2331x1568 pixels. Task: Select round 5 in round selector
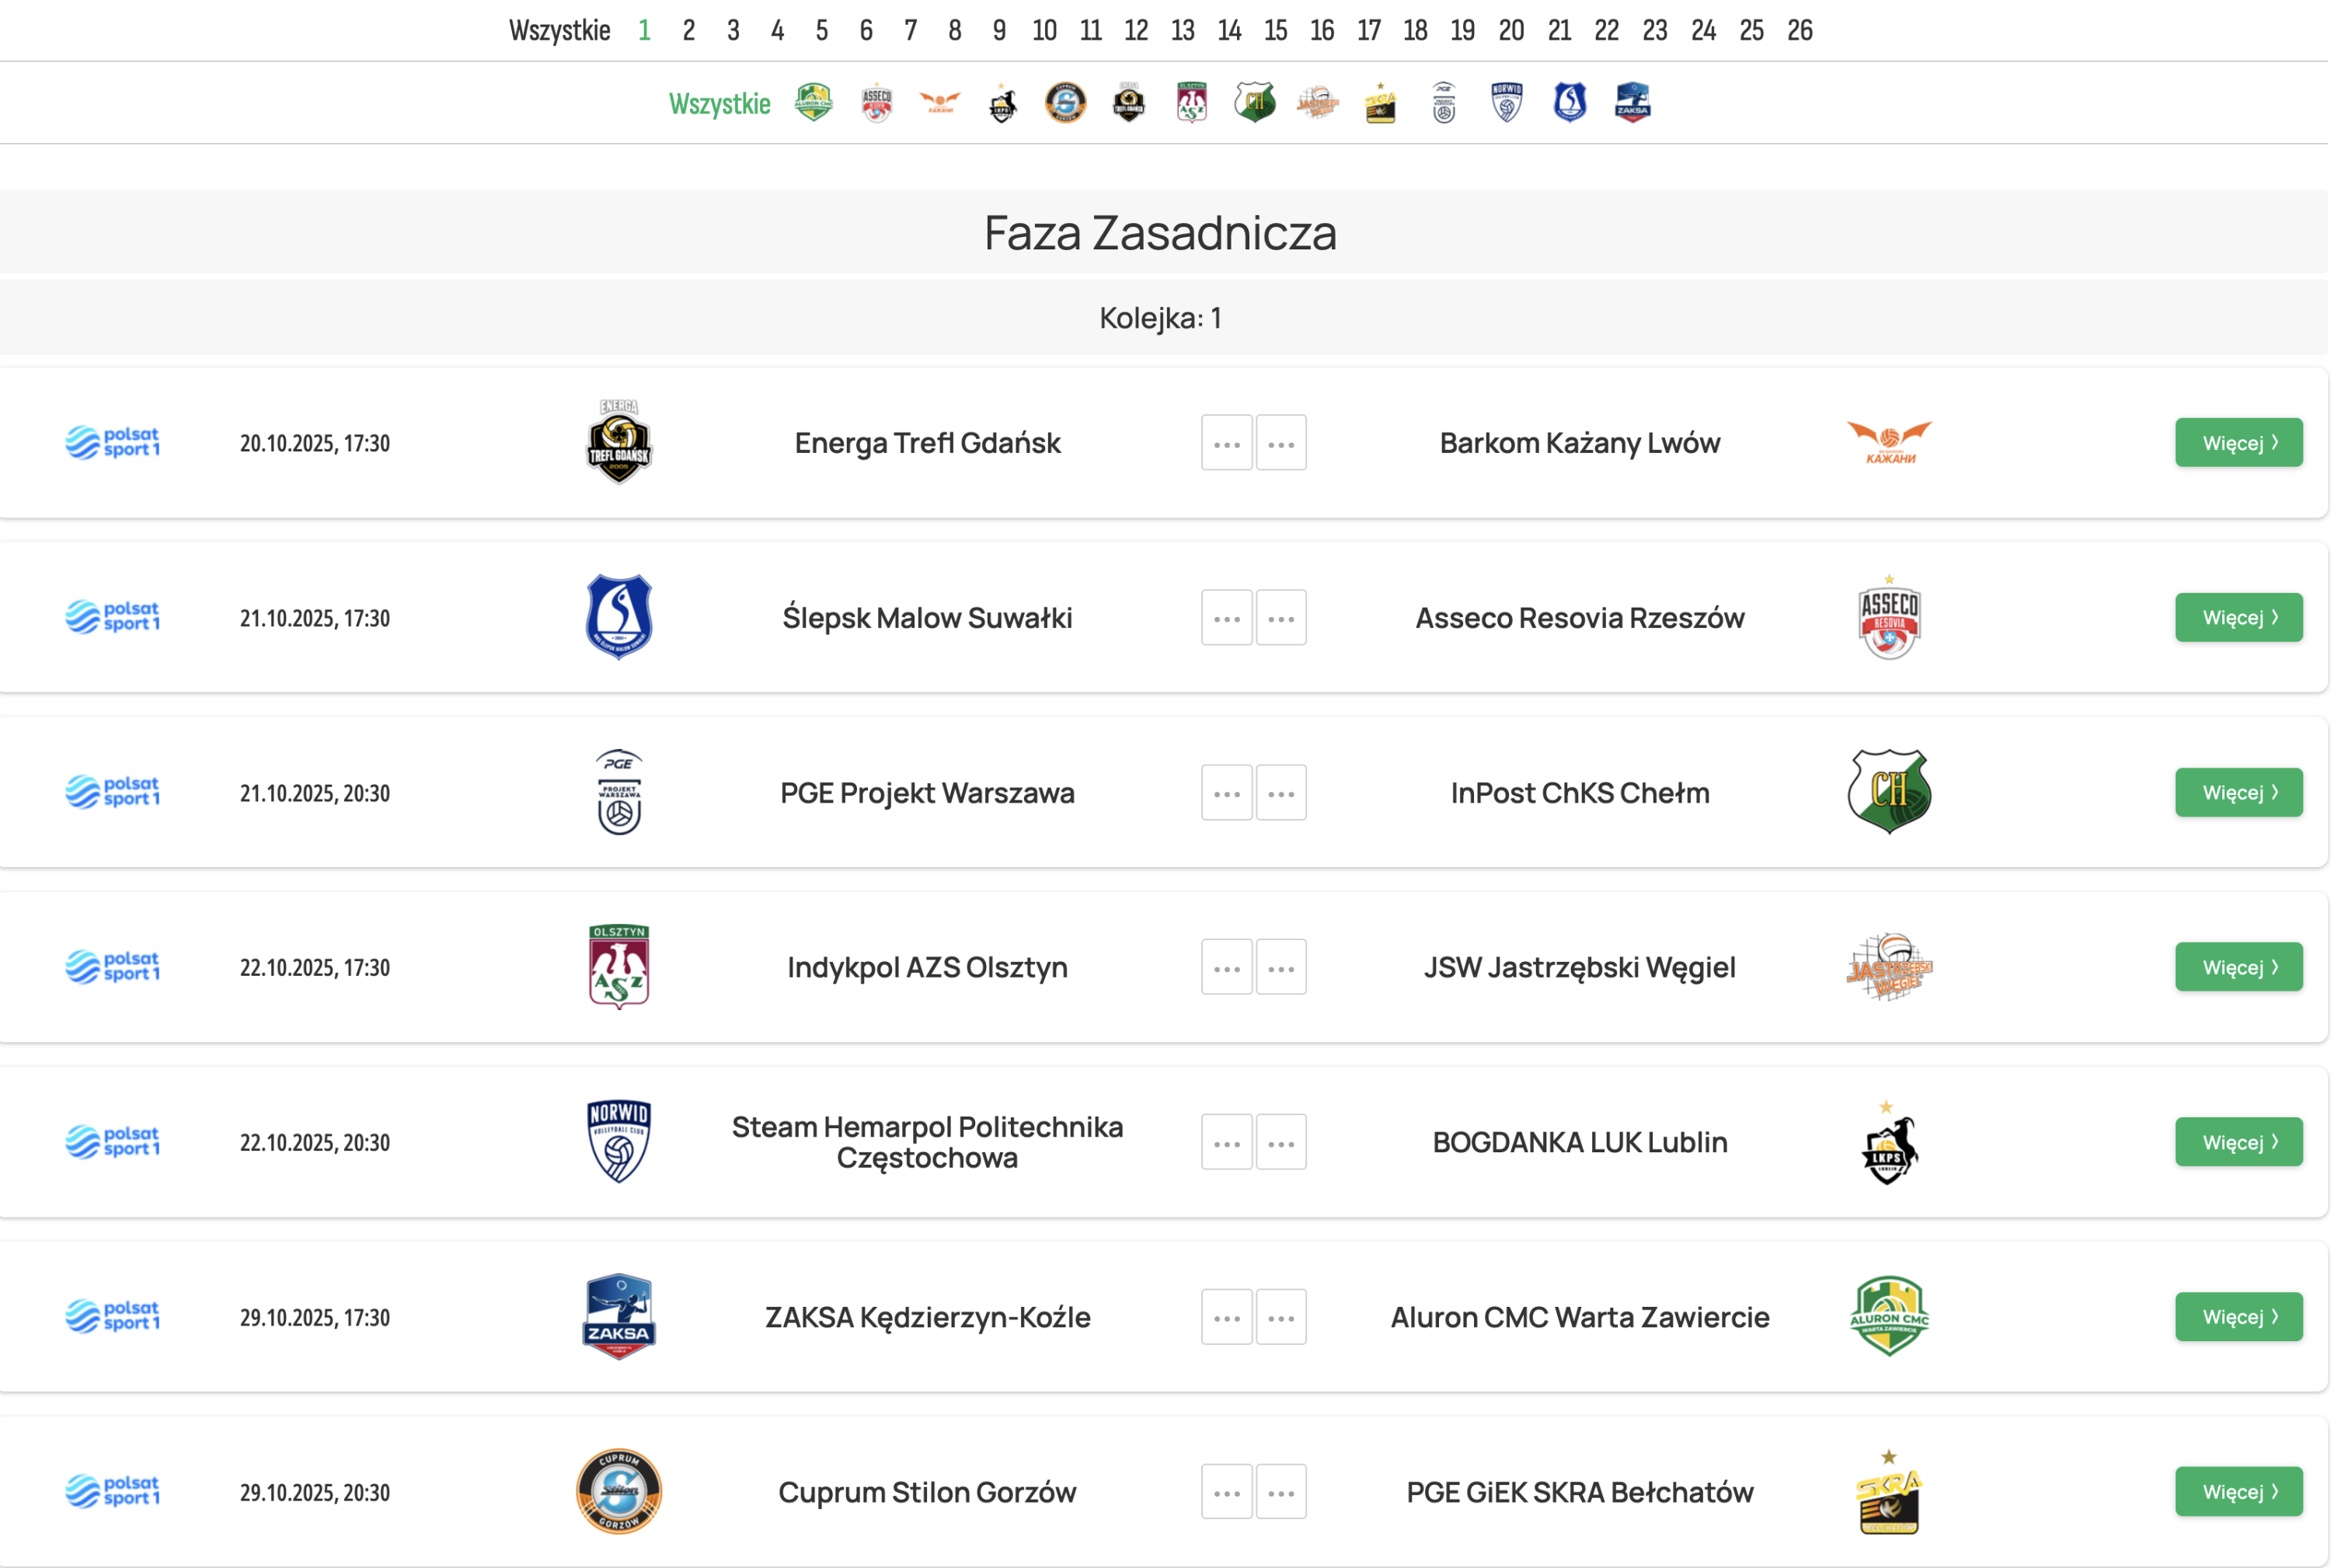(x=821, y=31)
